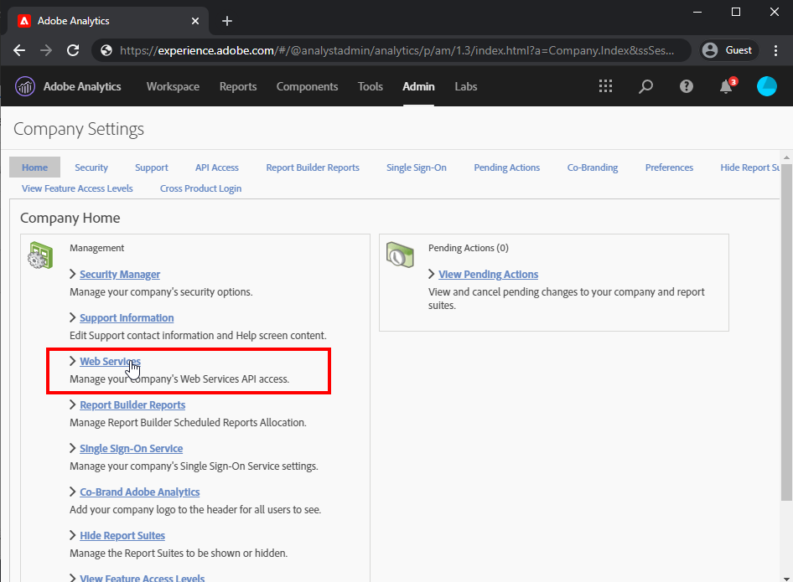Close the Adobe Analytics browser tab

tap(195, 21)
